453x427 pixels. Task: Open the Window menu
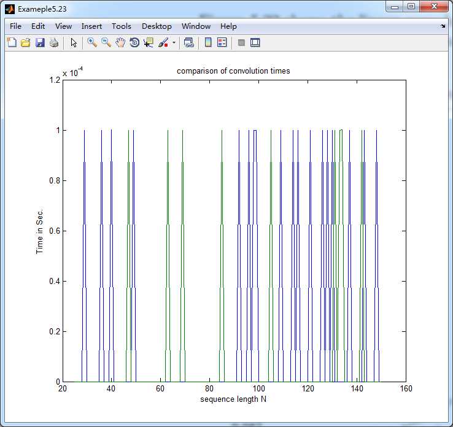coord(196,26)
